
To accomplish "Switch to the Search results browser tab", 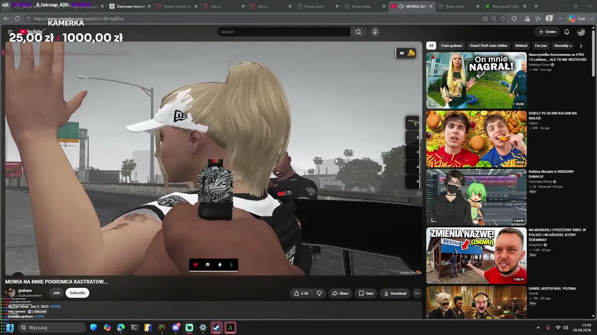I will (175, 7).
